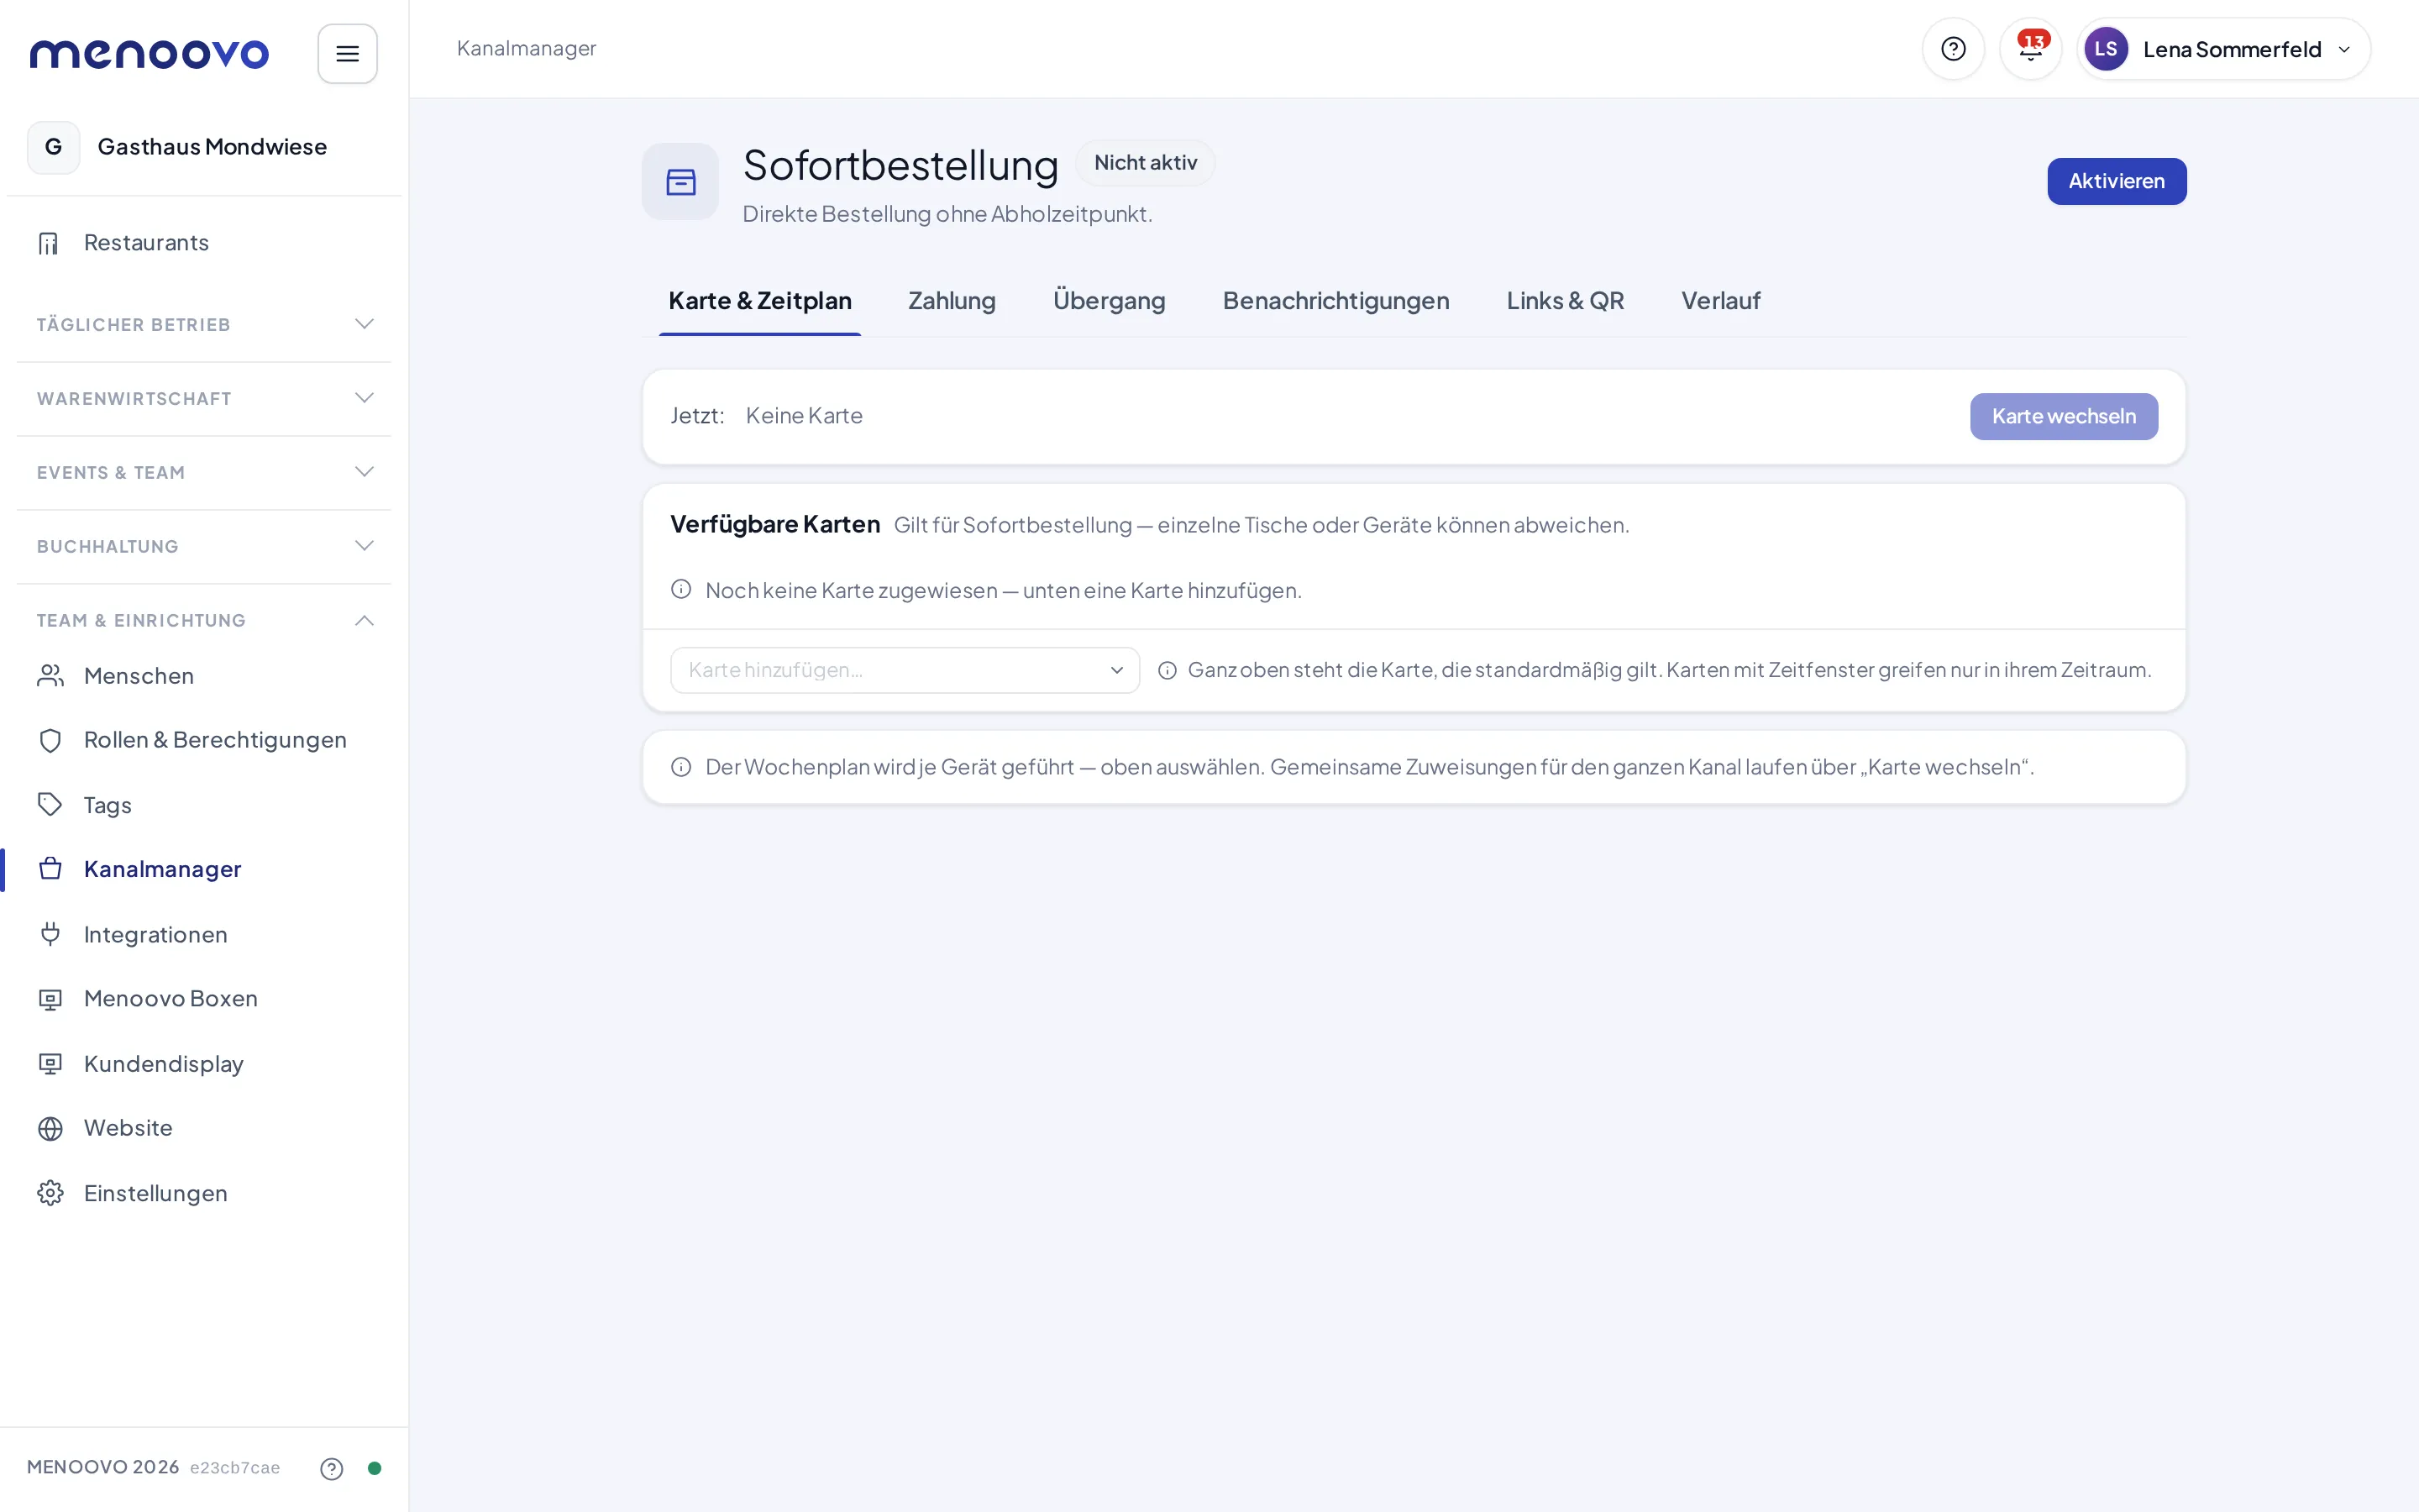
Task: Select the Karte & Zeitplan tab
Action: pyautogui.click(x=759, y=301)
